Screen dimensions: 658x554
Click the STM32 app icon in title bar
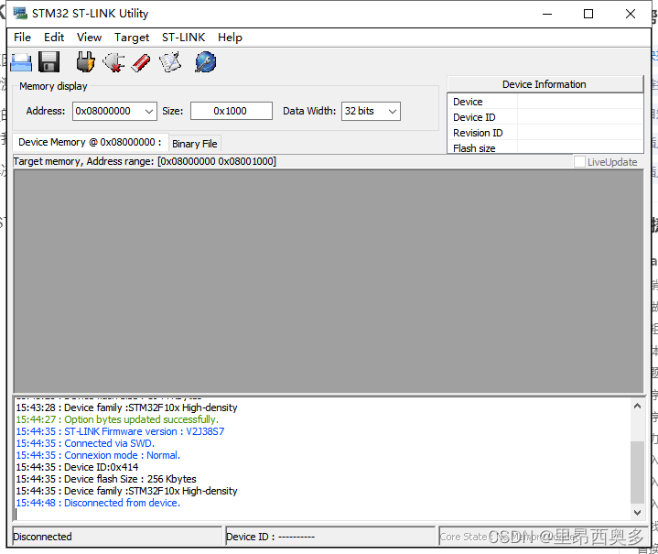click(x=20, y=14)
